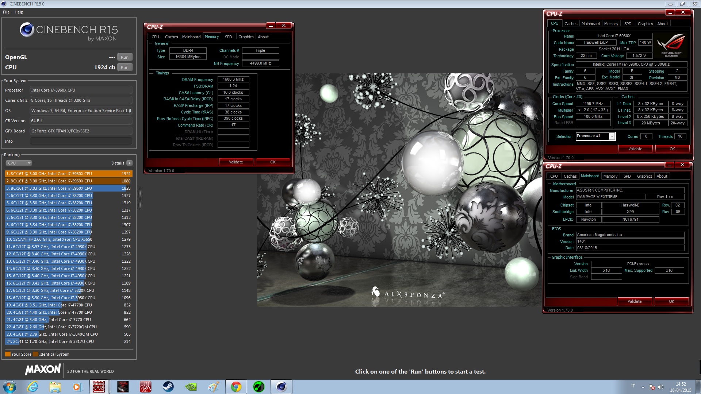Expand ranking Details arrow button
Image resolution: width=701 pixels, height=394 pixels.
point(129,163)
